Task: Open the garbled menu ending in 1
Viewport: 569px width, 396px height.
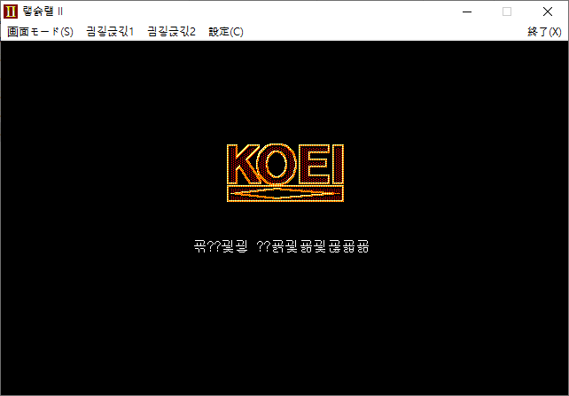Action: 110,32
